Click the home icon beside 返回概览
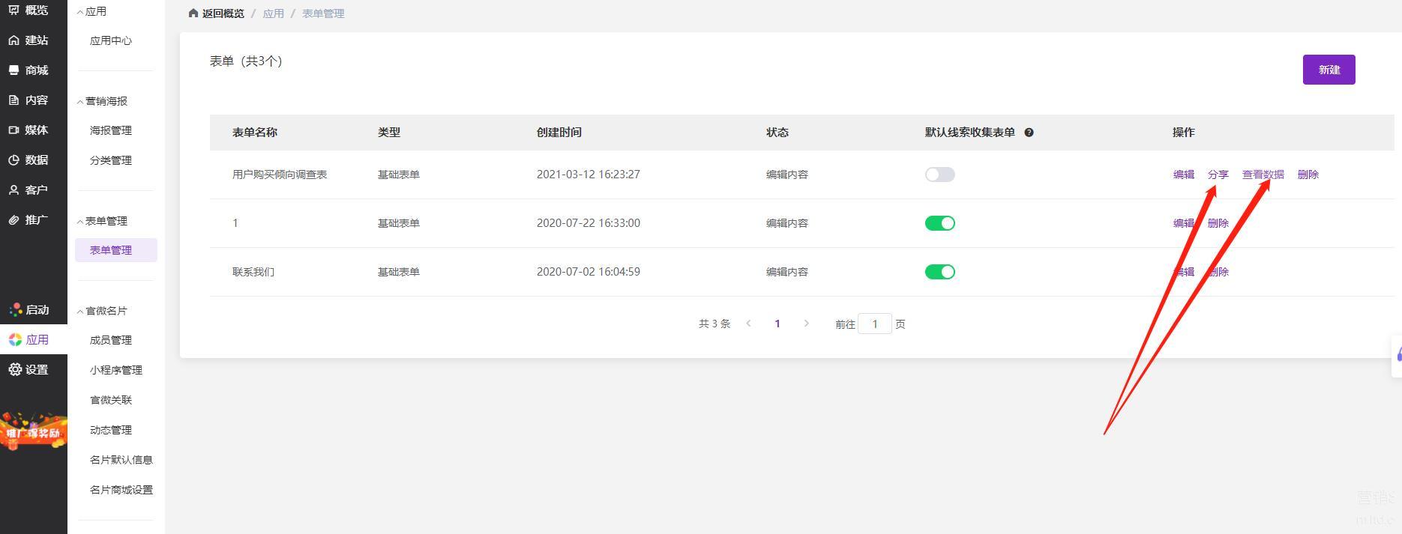The width and height of the screenshot is (1402, 534). (193, 13)
